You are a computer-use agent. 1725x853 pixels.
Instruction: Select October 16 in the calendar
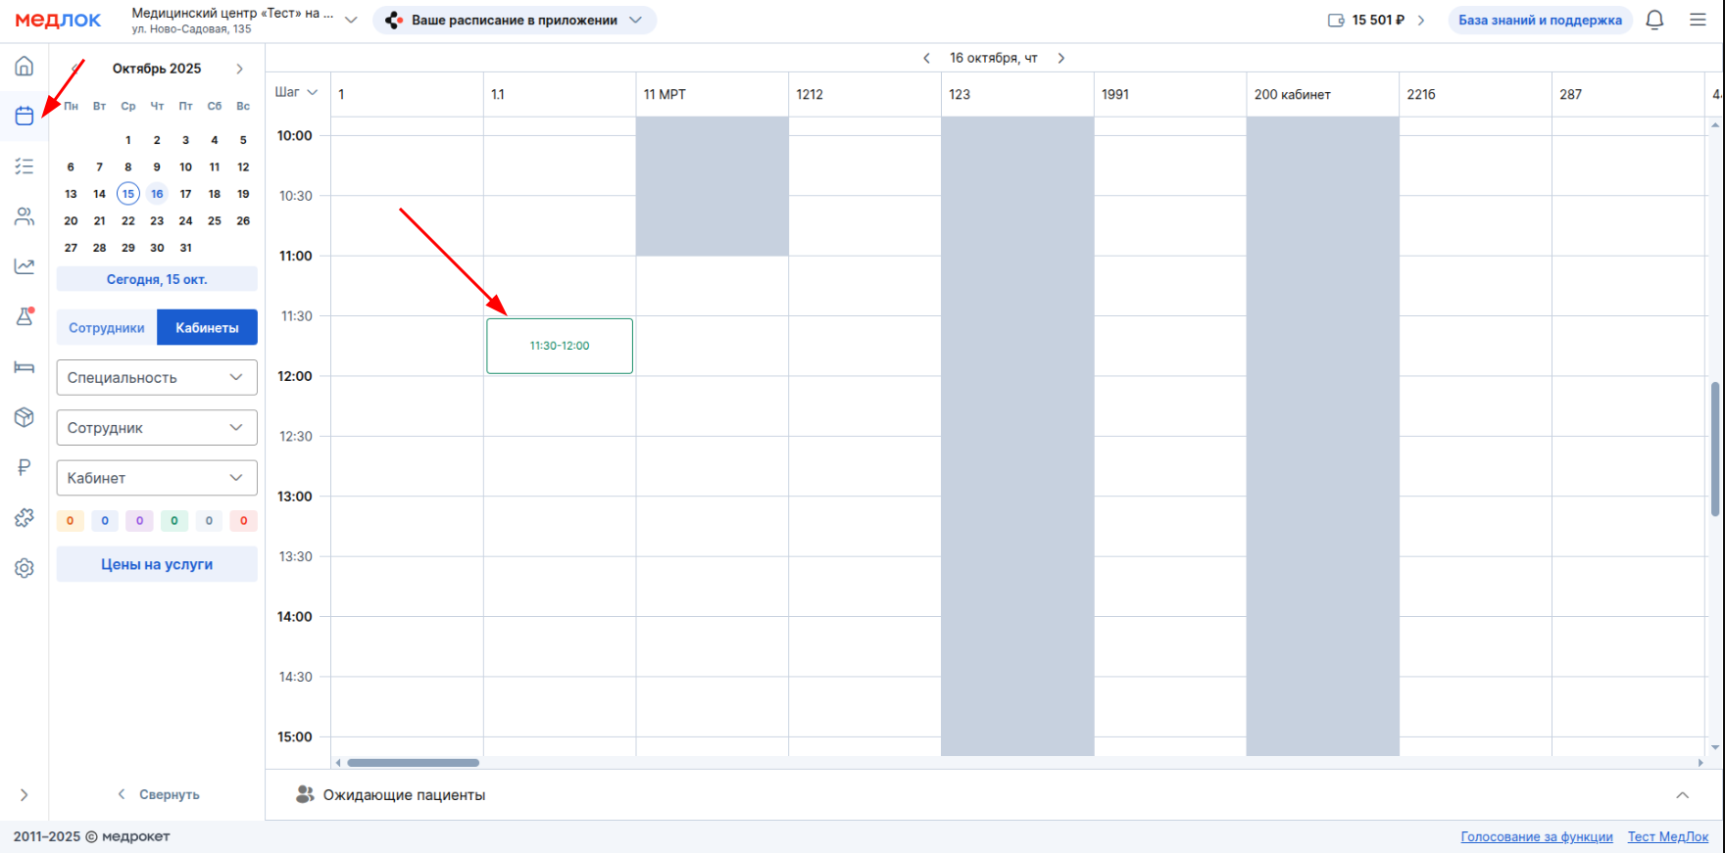pyautogui.click(x=157, y=194)
